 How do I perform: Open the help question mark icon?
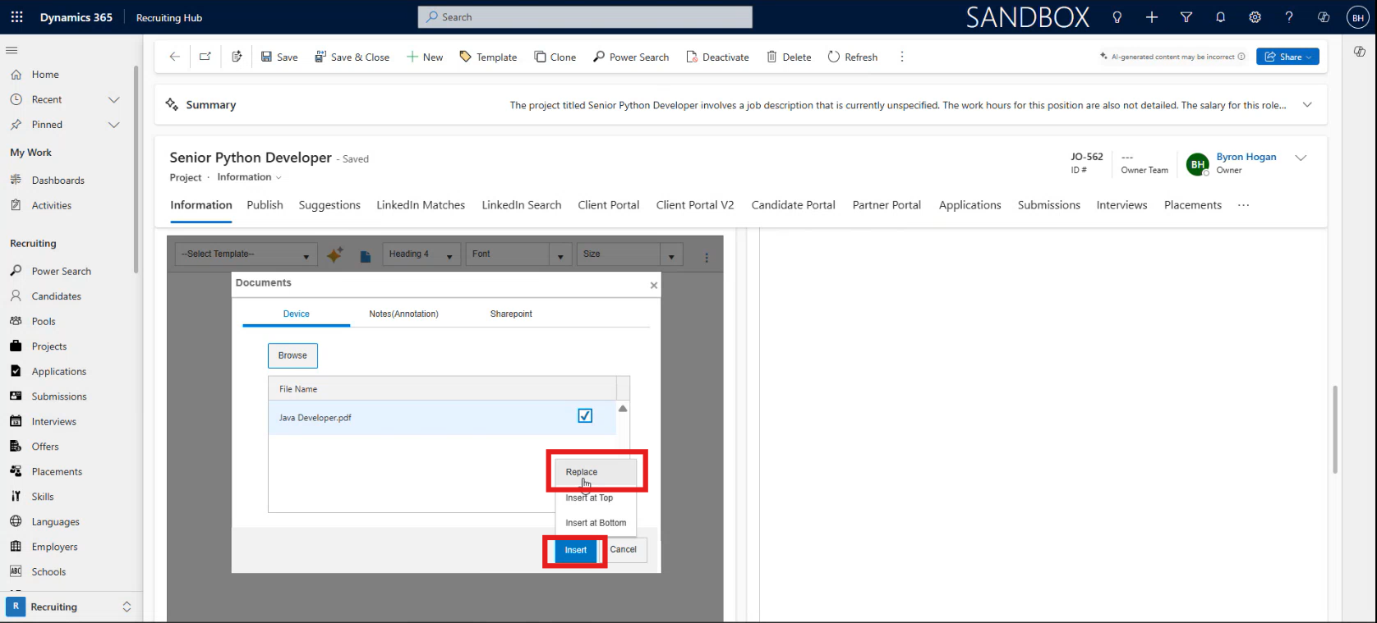[1289, 17]
